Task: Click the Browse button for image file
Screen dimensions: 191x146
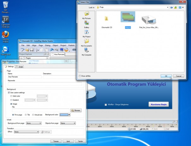Action: 76,110
